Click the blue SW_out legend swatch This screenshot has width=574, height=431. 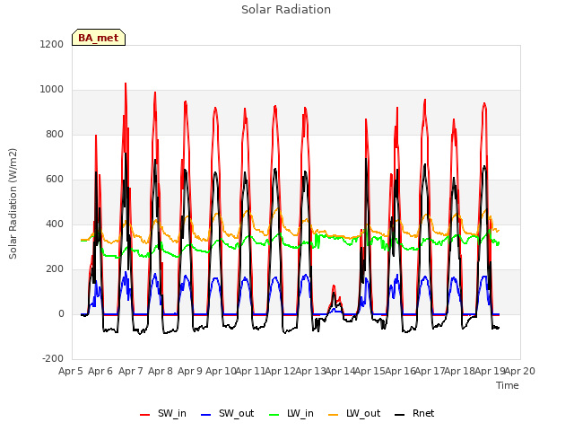click(206, 415)
